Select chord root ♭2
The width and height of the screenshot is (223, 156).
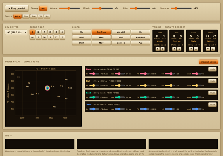click(x=38, y=32)
